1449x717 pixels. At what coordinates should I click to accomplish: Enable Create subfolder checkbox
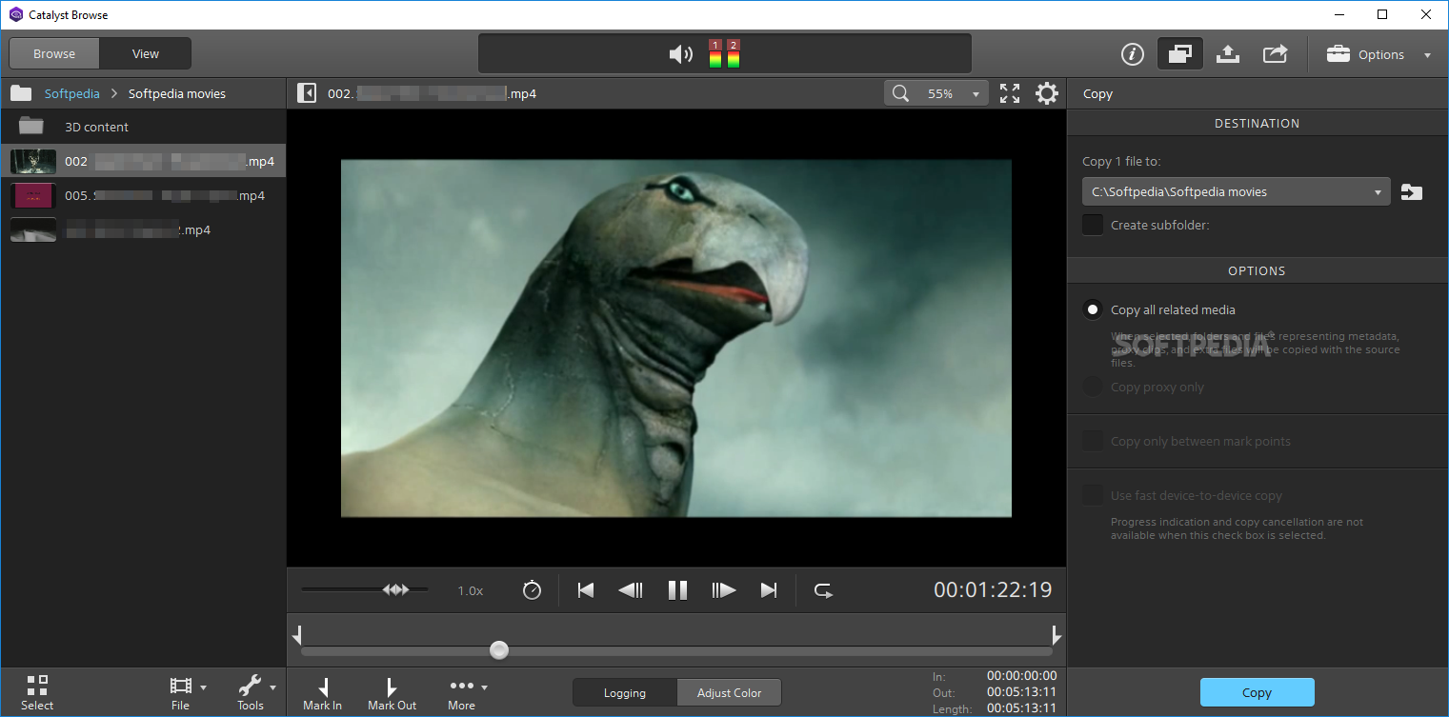[x=1093, y=225]
